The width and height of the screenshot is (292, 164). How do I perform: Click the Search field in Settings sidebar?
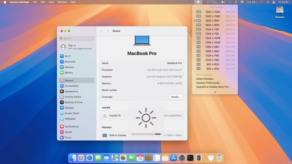coord(77,38)
